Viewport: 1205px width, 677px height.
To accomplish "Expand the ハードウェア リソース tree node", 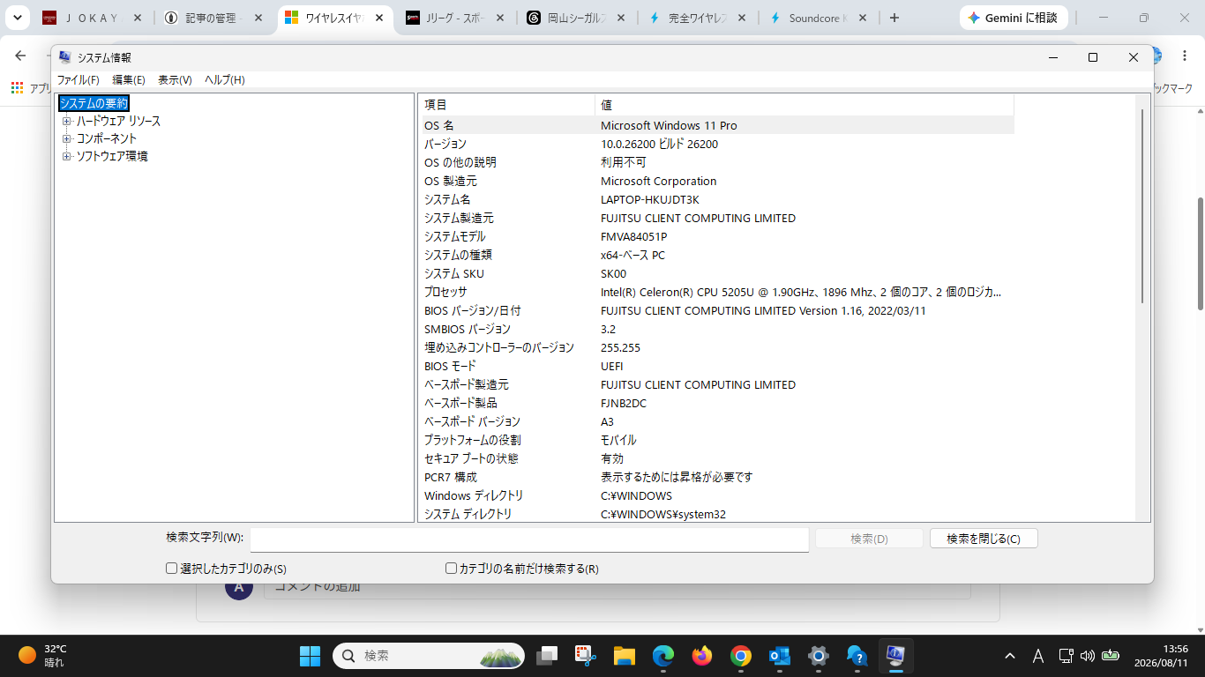I will click(x=66, y=121).
